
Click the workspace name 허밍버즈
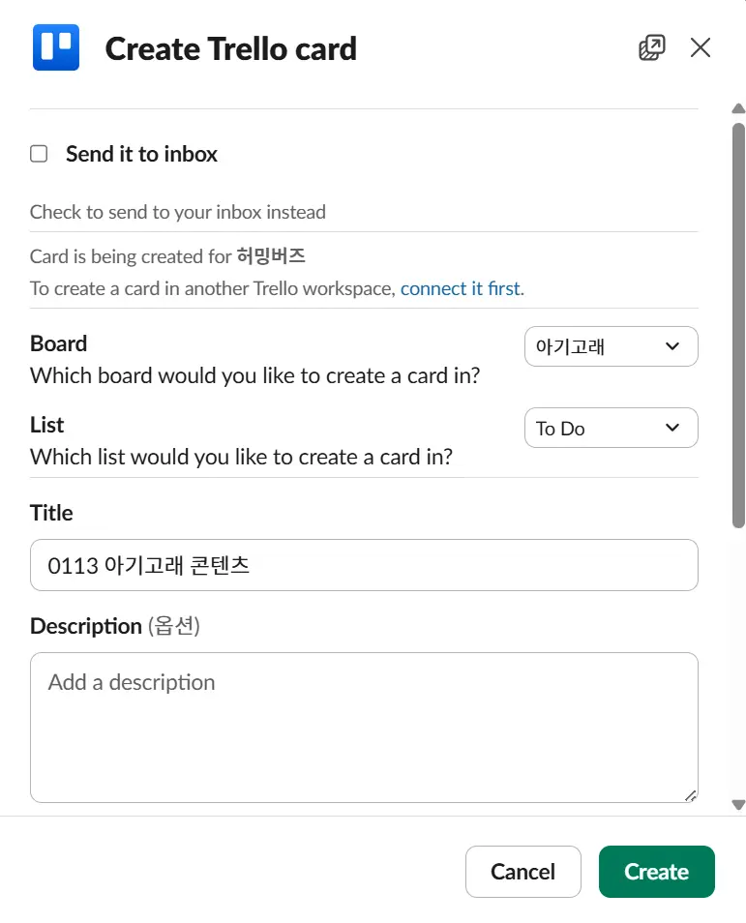tap(271, 256)
